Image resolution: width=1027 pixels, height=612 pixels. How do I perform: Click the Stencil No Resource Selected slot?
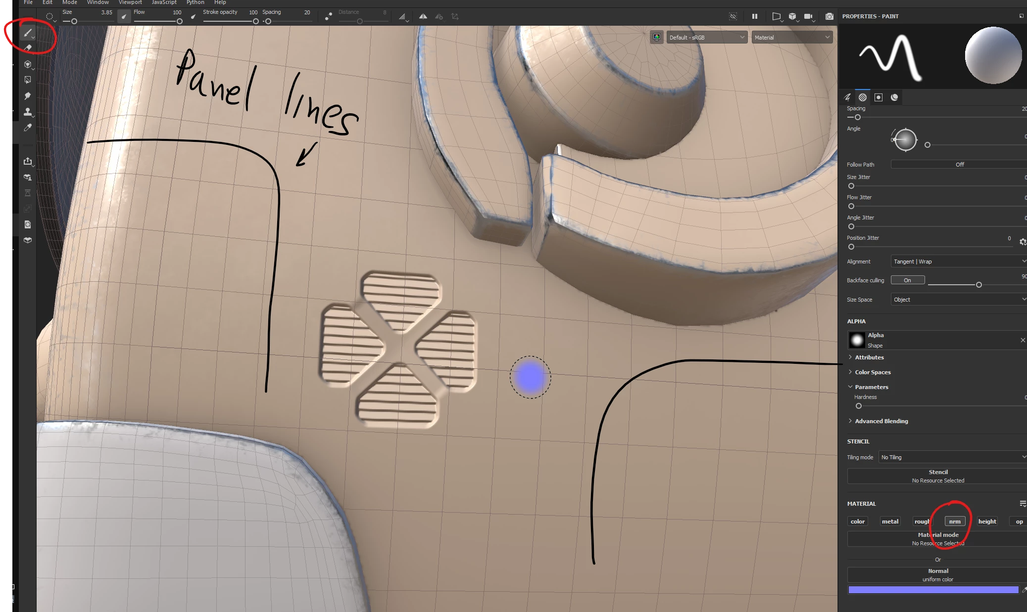point(937,476)
